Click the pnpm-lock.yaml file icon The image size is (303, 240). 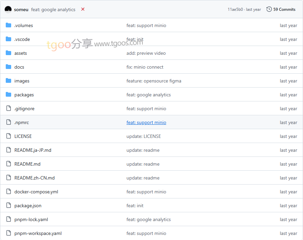[x=8, y=219]
